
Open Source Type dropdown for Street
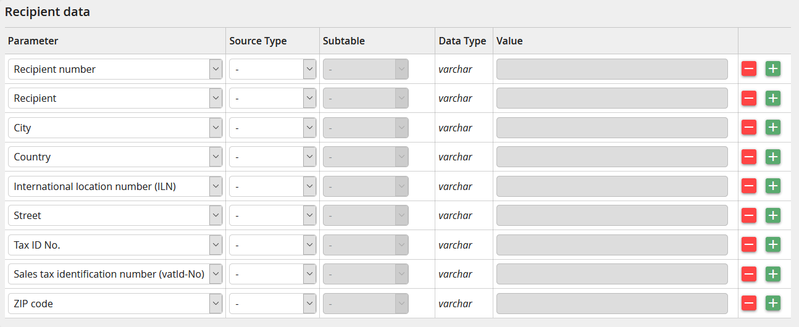click(x=272, y=215)
